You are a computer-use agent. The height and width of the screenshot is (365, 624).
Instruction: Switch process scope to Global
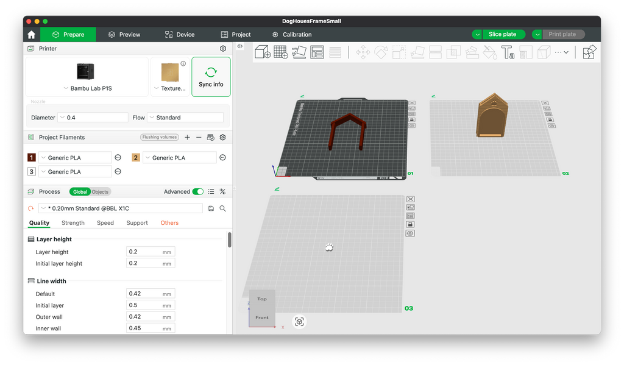click(x=80, y=192)
